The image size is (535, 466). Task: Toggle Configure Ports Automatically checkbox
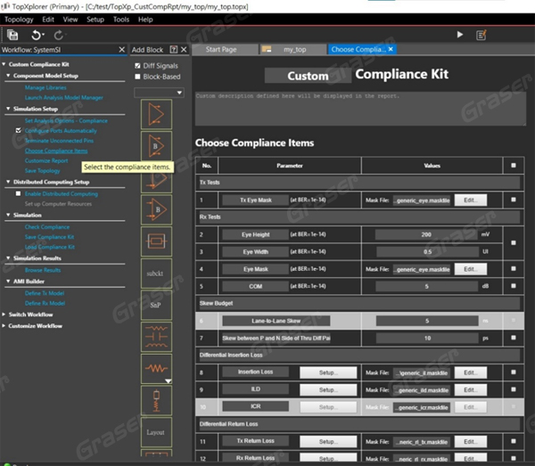point(19,131)
